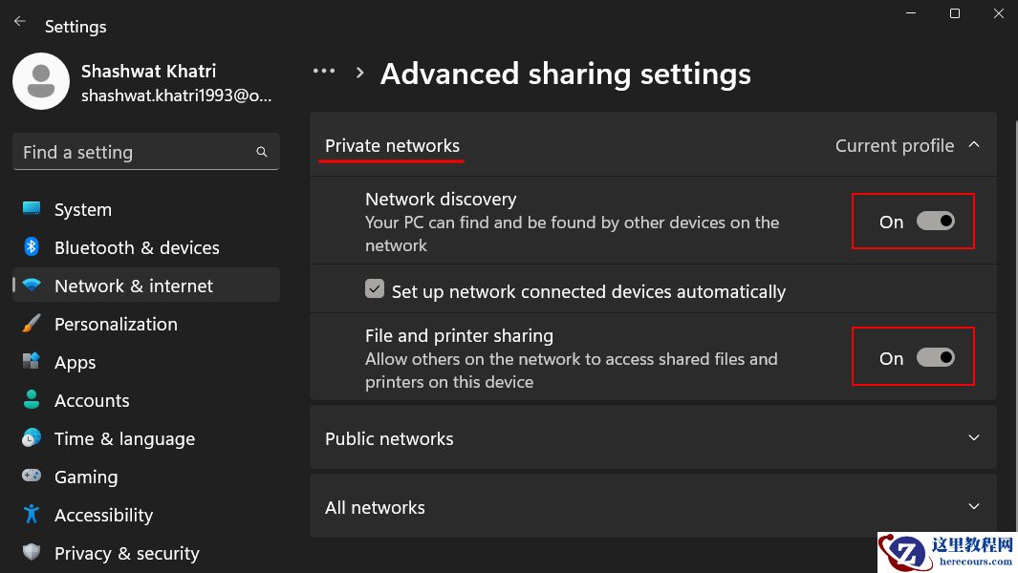Image resolution: width=1018 pixels, height=573 pixels.
Task: Click the Gaming controller icon
Action: [x=32, y=477]
